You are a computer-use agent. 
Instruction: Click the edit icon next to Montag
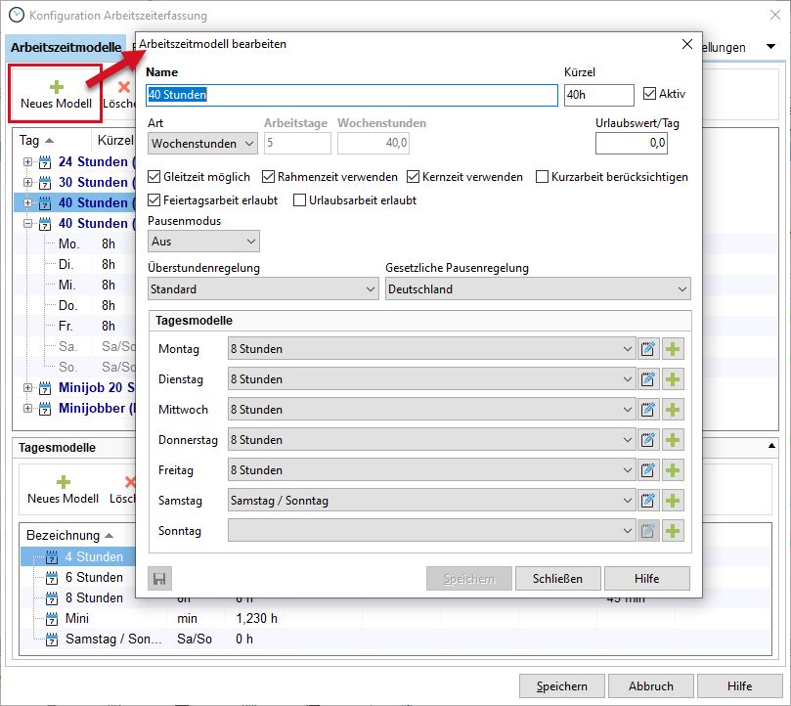[648, 349]
